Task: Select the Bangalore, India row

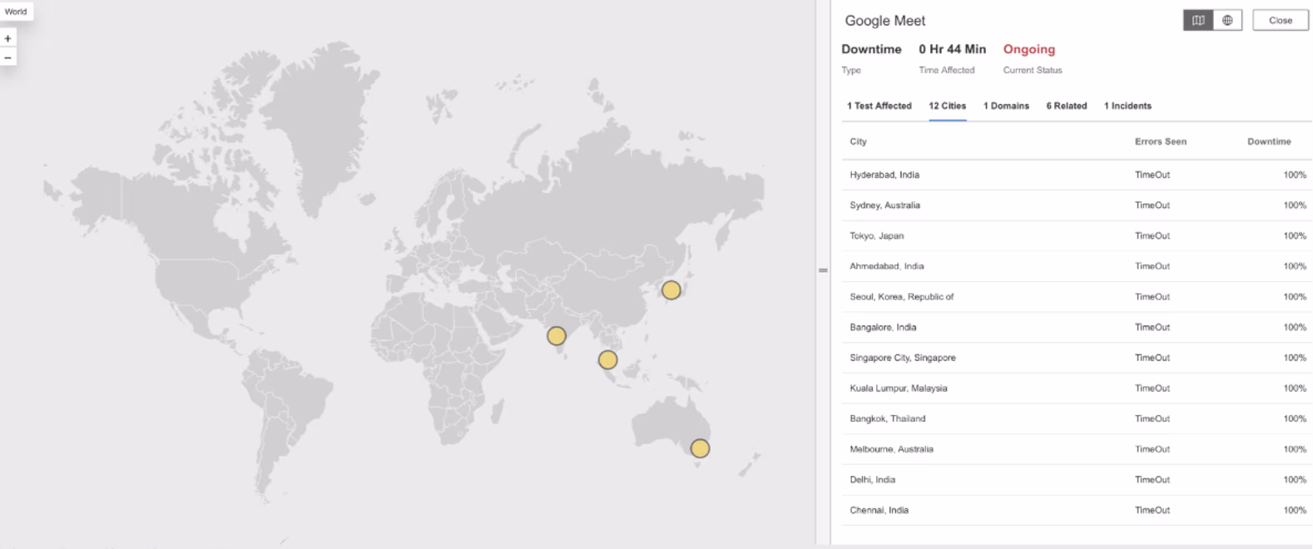Action: tap(1077, 328)
